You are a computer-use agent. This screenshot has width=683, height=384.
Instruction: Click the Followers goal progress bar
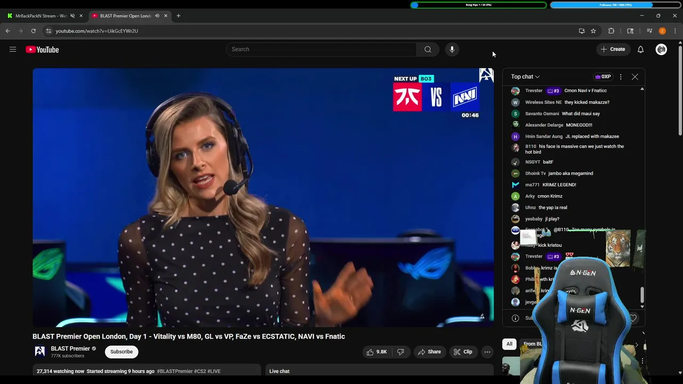616,5
